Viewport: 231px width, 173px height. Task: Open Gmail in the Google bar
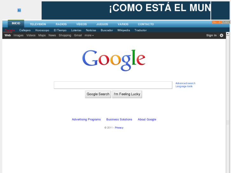pos(78,35)
